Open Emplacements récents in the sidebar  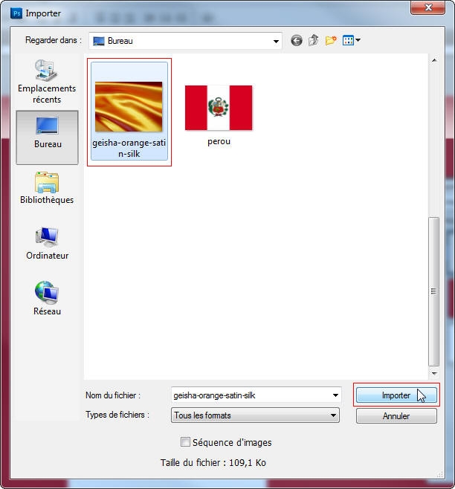(x=47, y=82)
